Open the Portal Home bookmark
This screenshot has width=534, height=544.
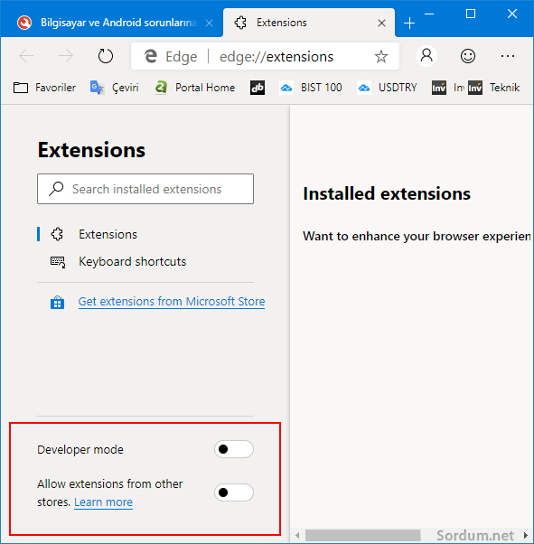[195, 88]
